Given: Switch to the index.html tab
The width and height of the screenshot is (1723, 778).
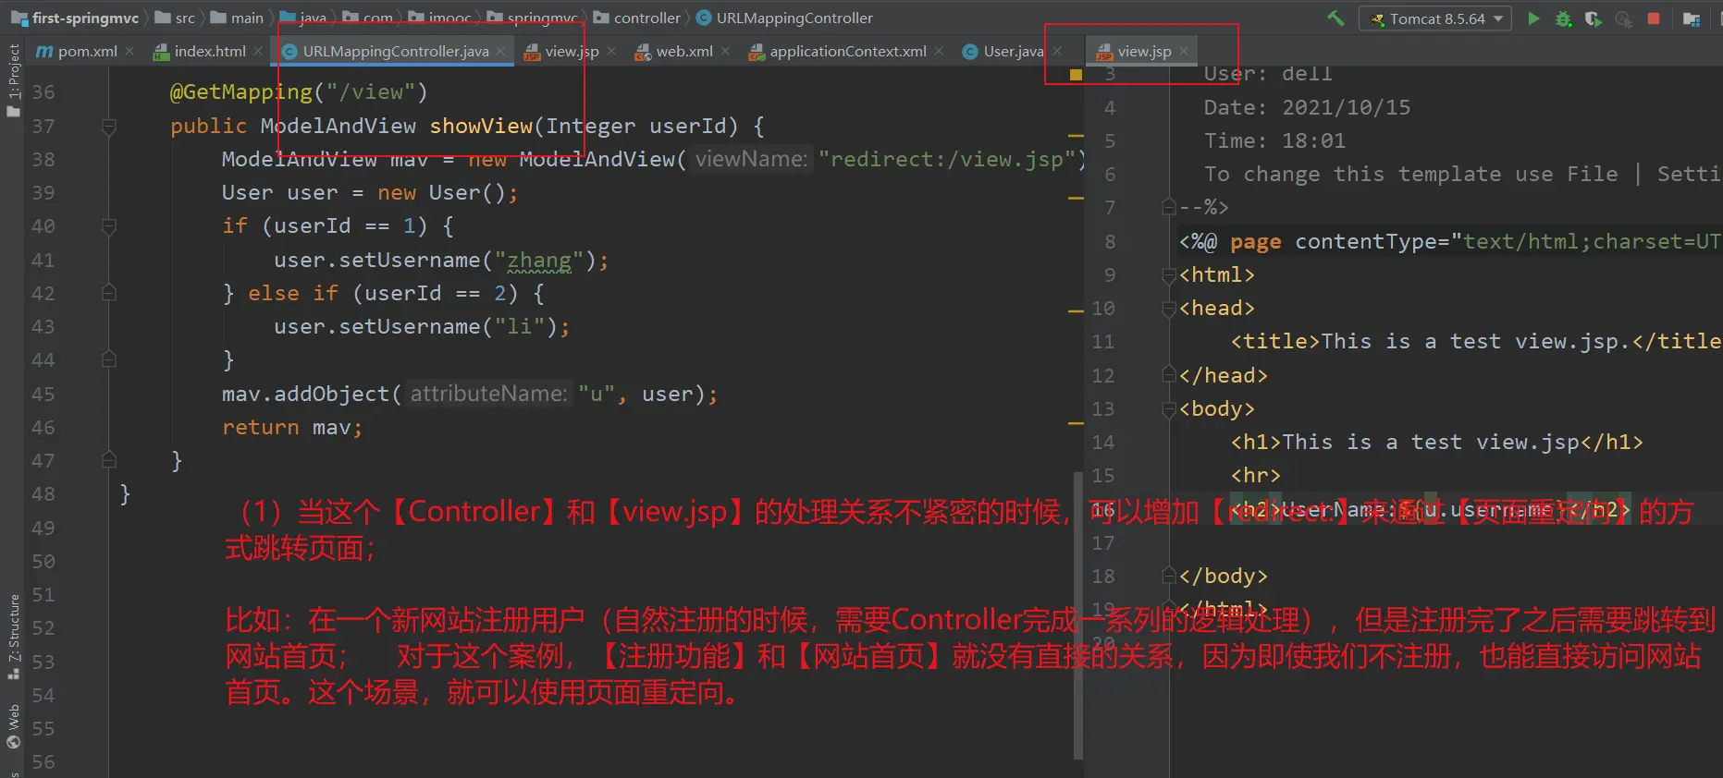Looking at the screenshot, I should pyautogui.click(x=210, y=51).
